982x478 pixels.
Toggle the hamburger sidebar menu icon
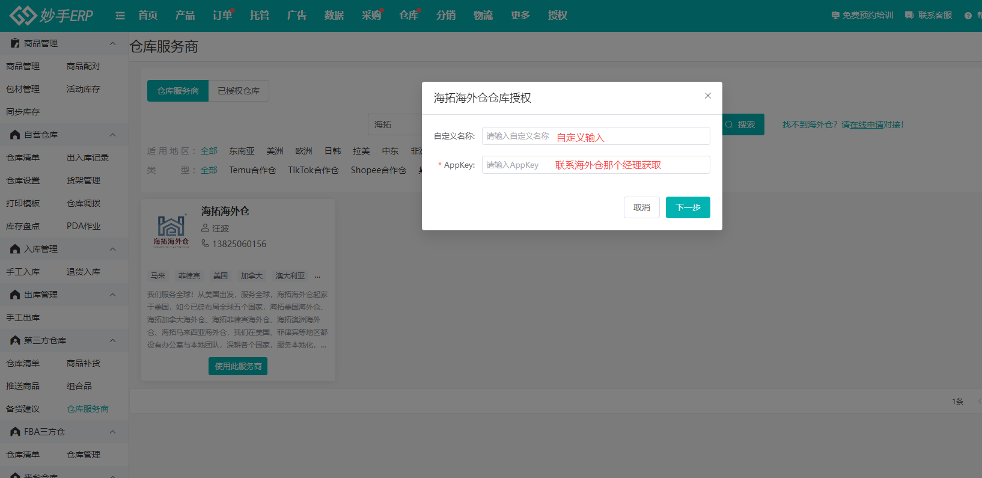120,16
